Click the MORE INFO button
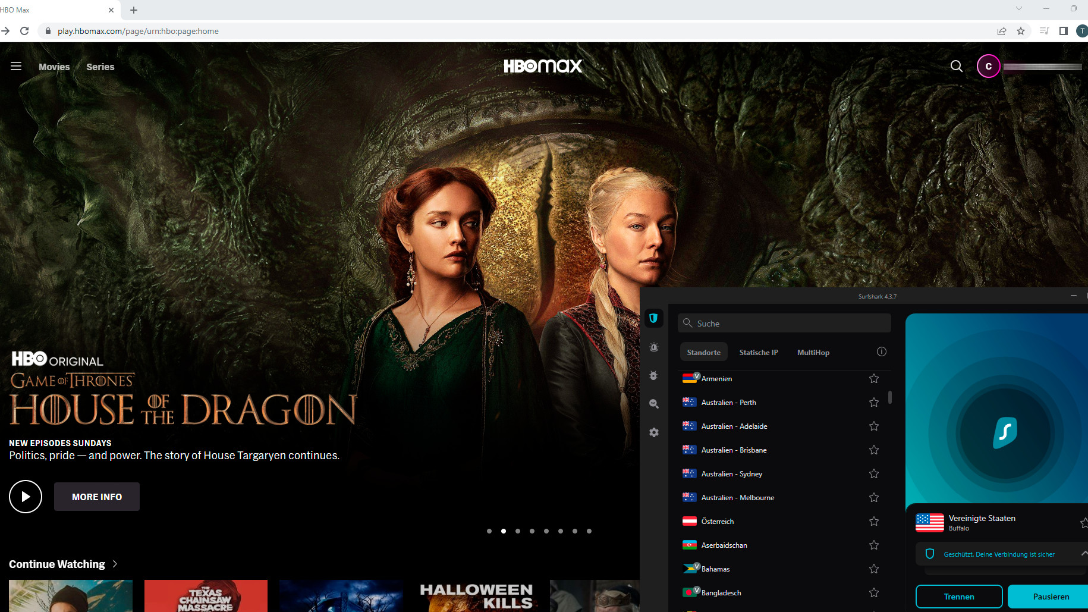 click(x=97, y=497)
